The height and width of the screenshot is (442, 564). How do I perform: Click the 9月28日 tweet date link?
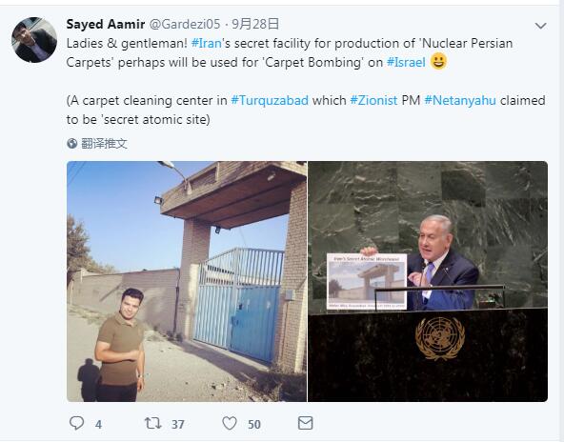coord(255,24)
